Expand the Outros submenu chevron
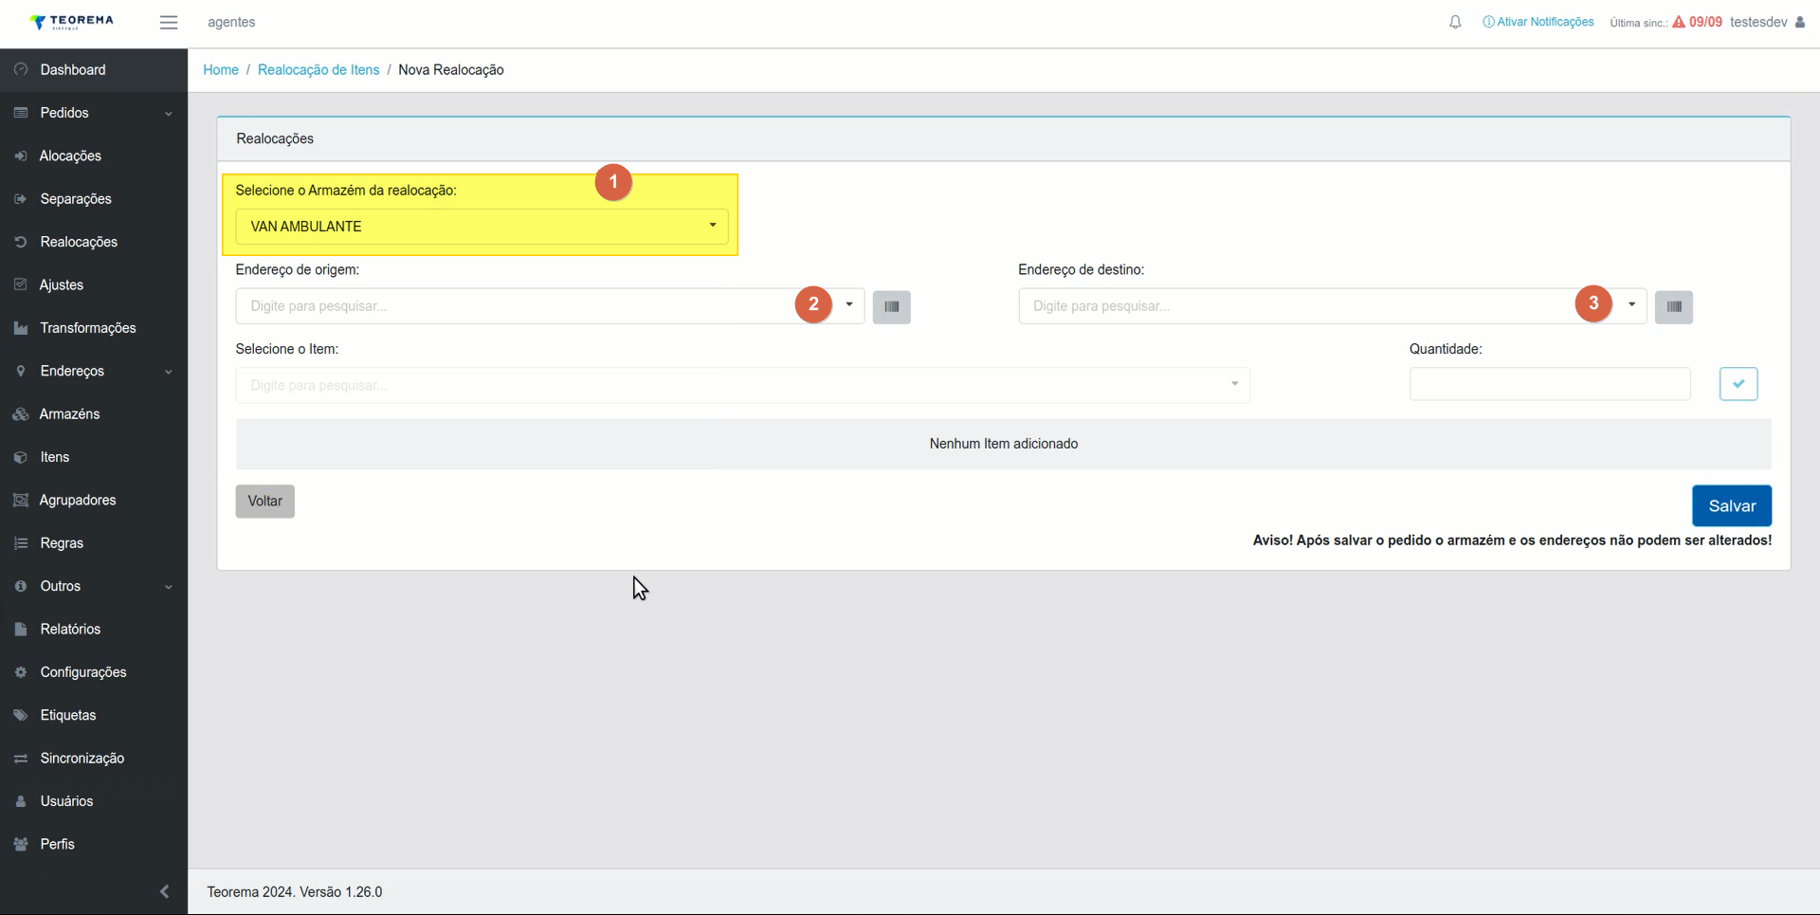This screenshot has width=1820, height=915. point(169,587)
